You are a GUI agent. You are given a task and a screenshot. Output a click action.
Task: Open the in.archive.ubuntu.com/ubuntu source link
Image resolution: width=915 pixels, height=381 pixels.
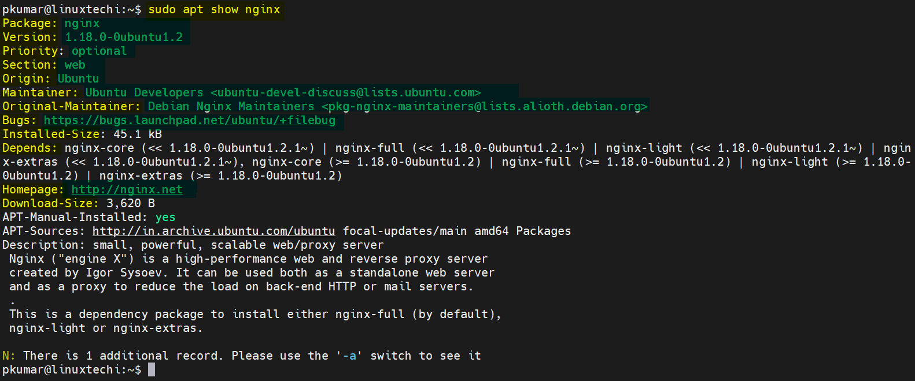[214, 231]
